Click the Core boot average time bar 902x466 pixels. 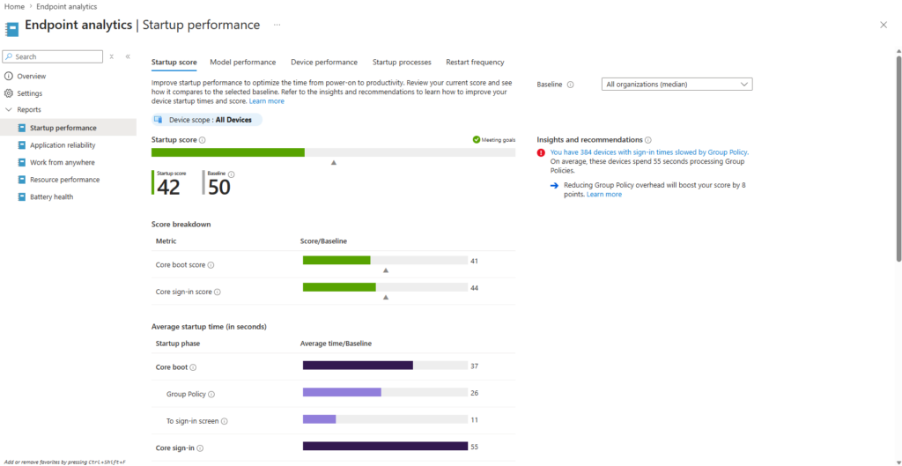click(358, 366)
